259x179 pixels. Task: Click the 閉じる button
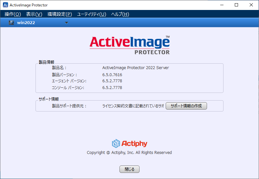[x=129, y=169]
